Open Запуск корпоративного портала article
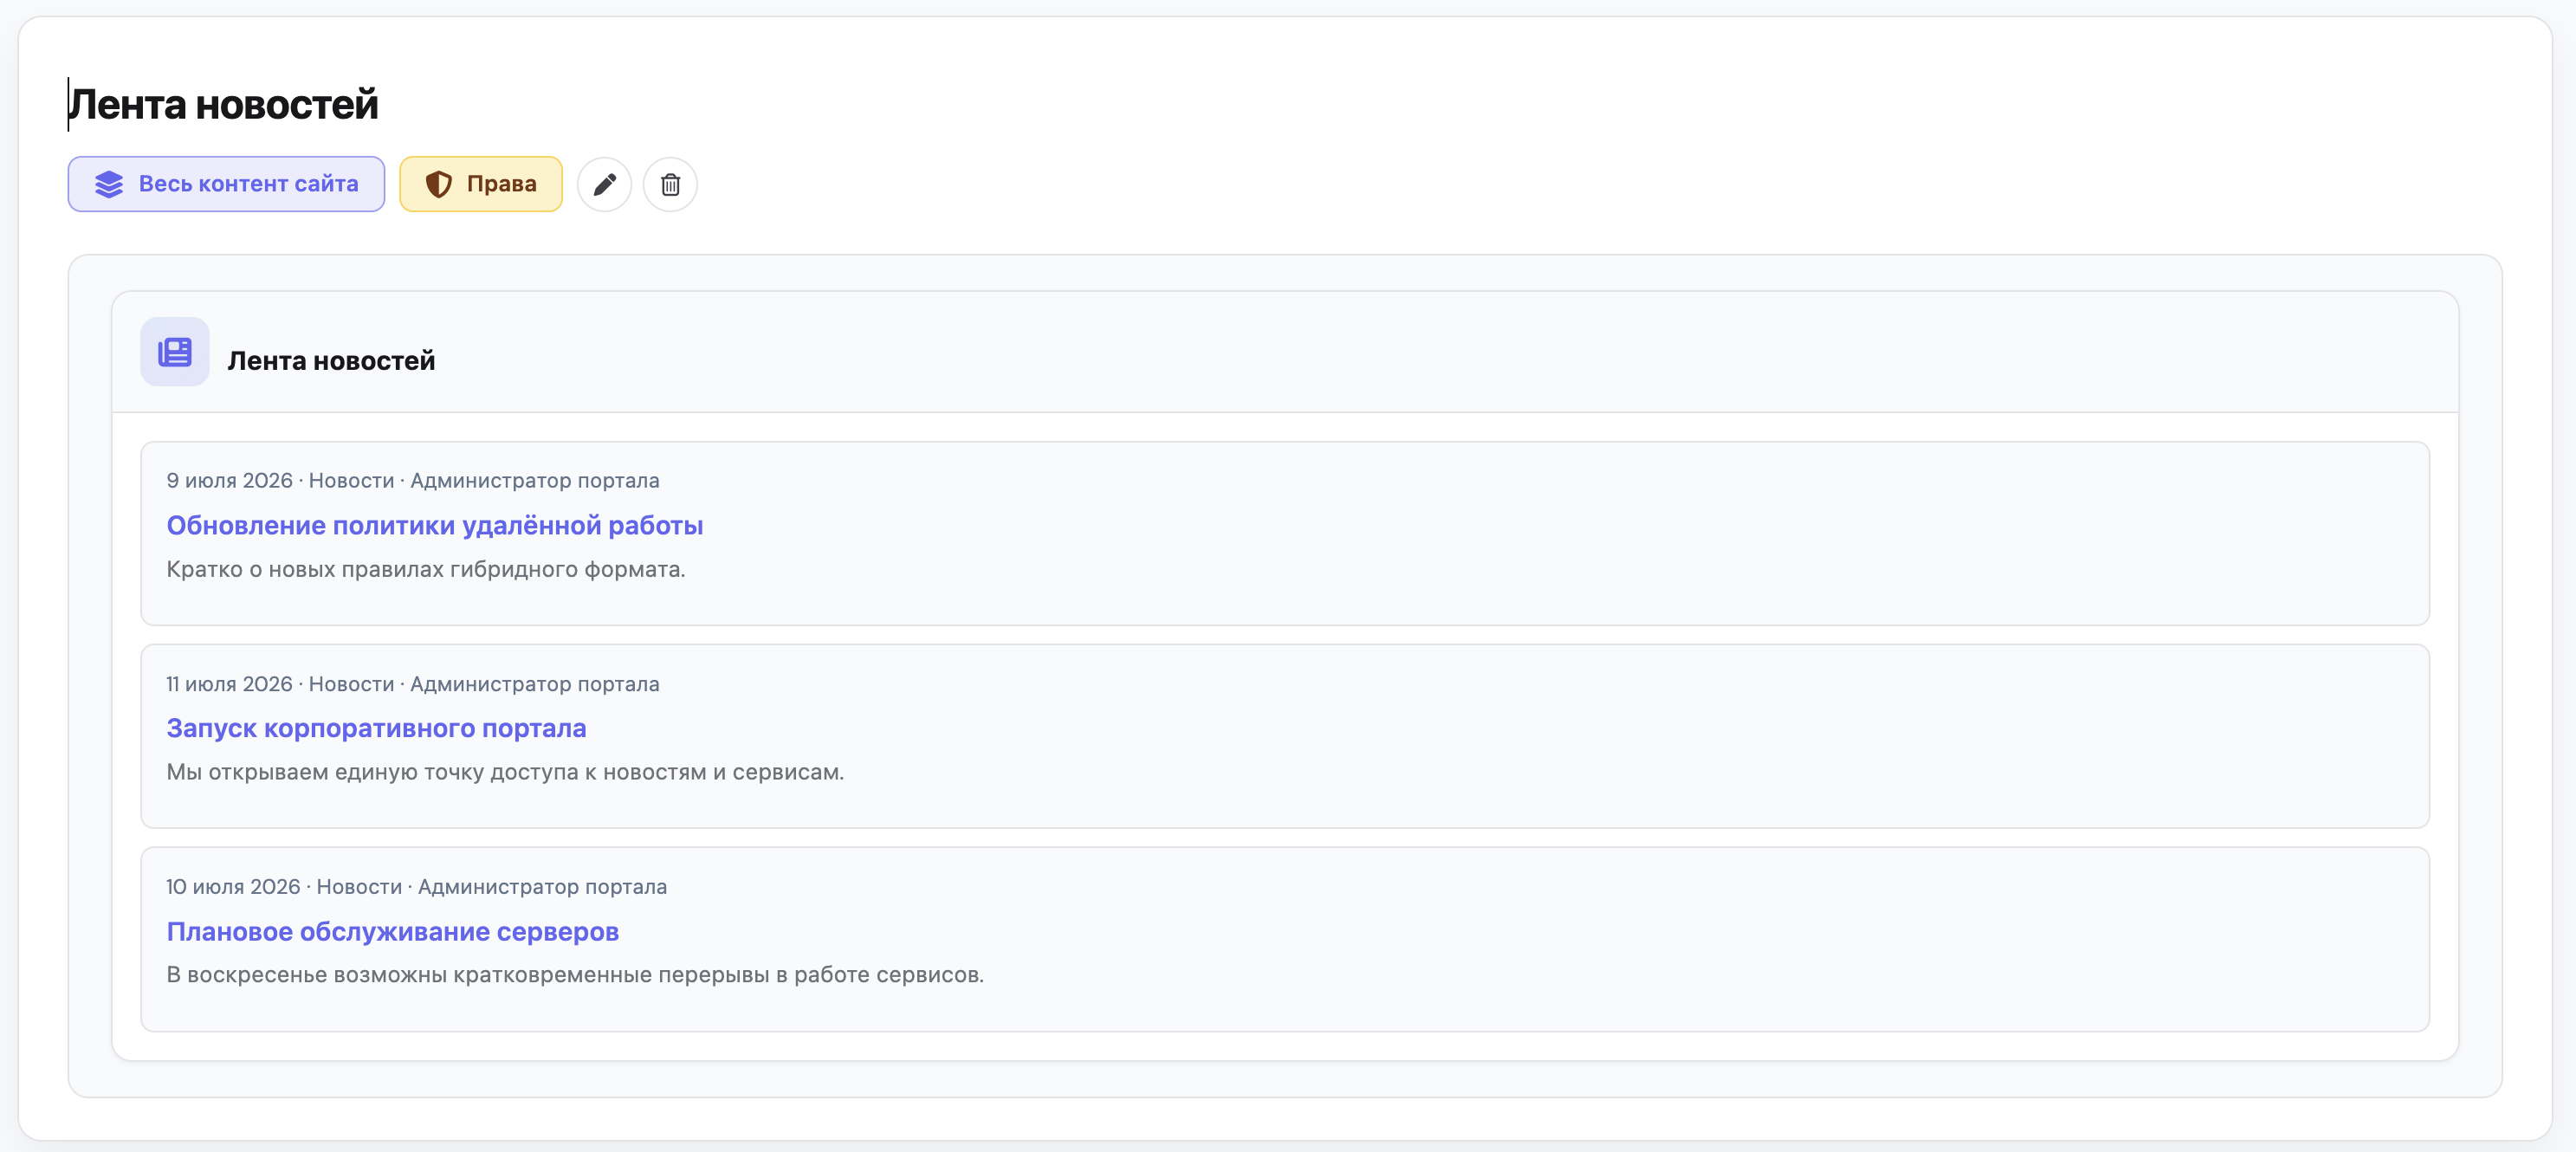 pos(376,728)
